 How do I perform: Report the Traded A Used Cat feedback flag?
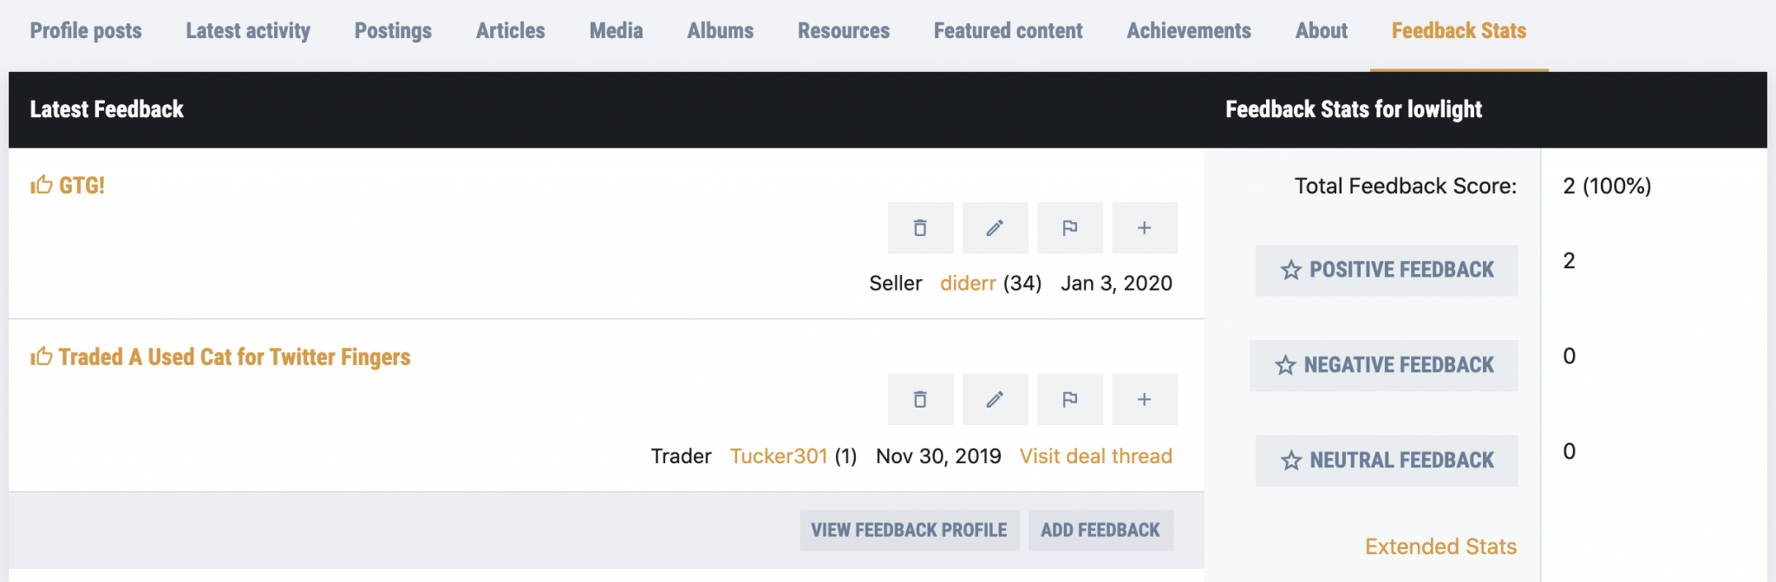pyautogui.click(x=1070, y=400)
